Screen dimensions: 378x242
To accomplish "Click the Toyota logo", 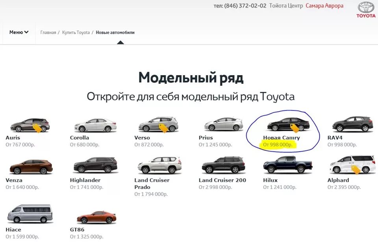I will (366, 10).
